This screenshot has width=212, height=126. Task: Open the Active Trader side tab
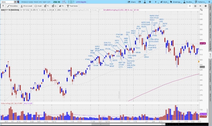pyautogui.click(x=210, y=33)
